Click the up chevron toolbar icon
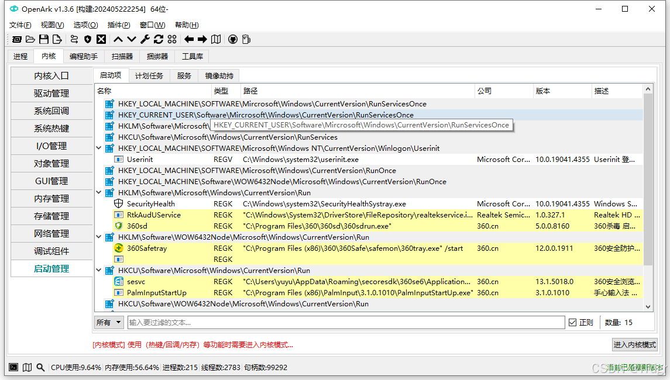Viewport: 670px width, 380px height. tap(118, 39)
